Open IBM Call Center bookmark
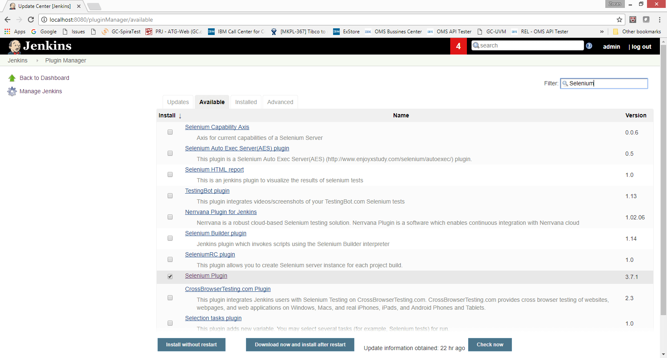This screenshot has height=358, width=667. click(236, 31)
